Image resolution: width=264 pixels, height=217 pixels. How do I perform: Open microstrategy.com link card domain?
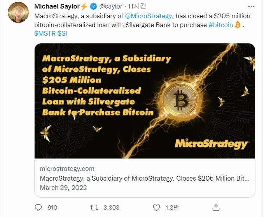point(67,169)
